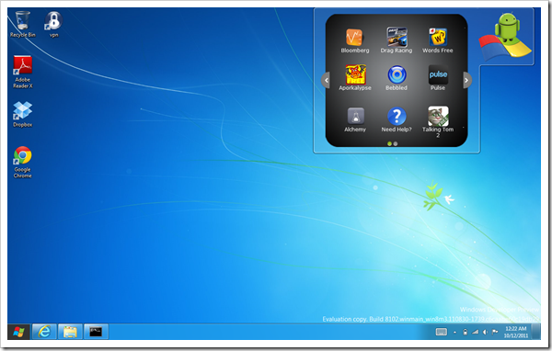Open the Bloomberg app
The image size is (552, 351).
pyautogui.click(x=354, y=40)
